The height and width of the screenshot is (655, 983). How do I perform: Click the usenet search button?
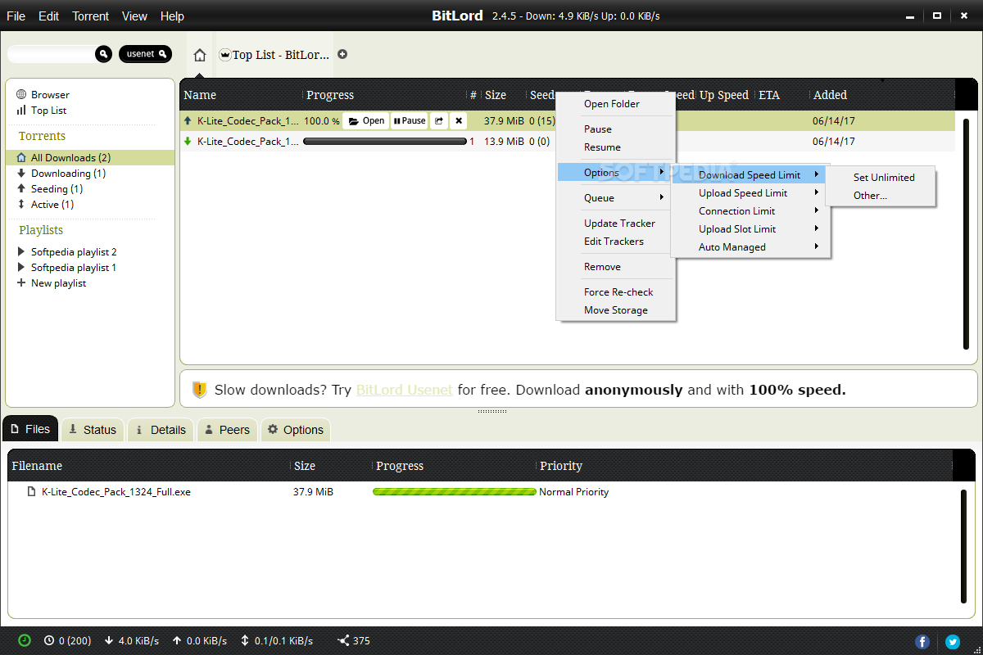[x=146, y=54]
